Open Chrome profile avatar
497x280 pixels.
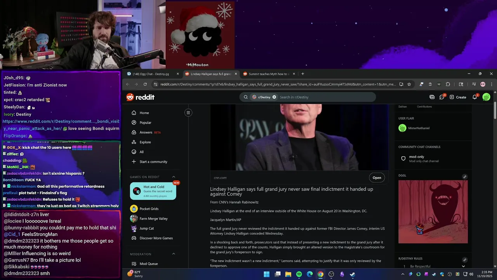(483, 84)
